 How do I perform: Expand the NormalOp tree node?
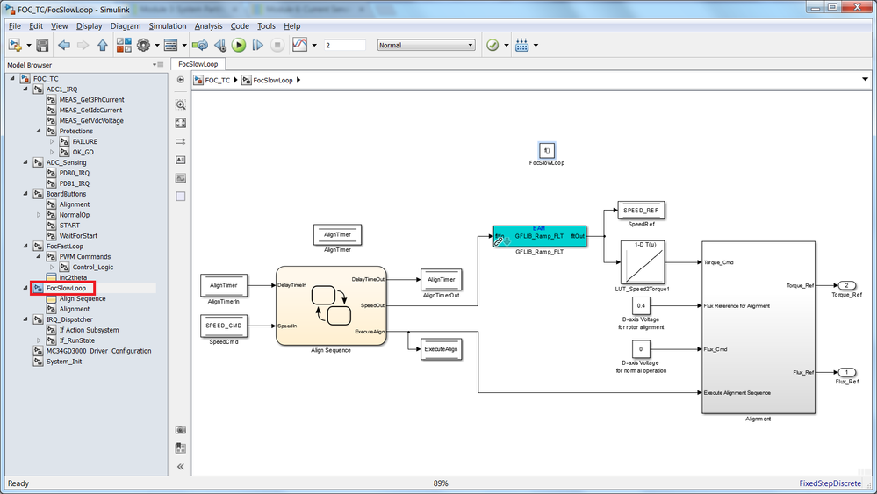click(x=39, y=215)
